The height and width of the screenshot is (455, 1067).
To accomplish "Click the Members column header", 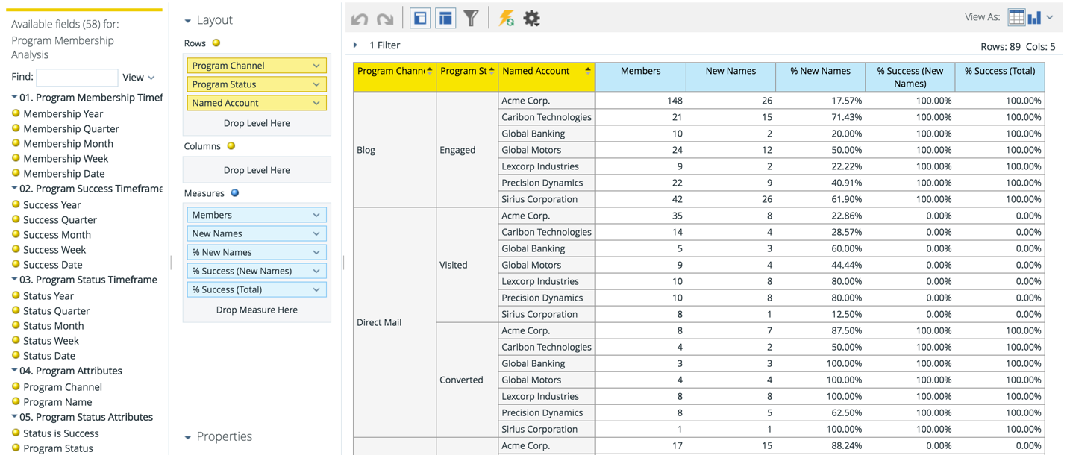I will coord(640,72).
